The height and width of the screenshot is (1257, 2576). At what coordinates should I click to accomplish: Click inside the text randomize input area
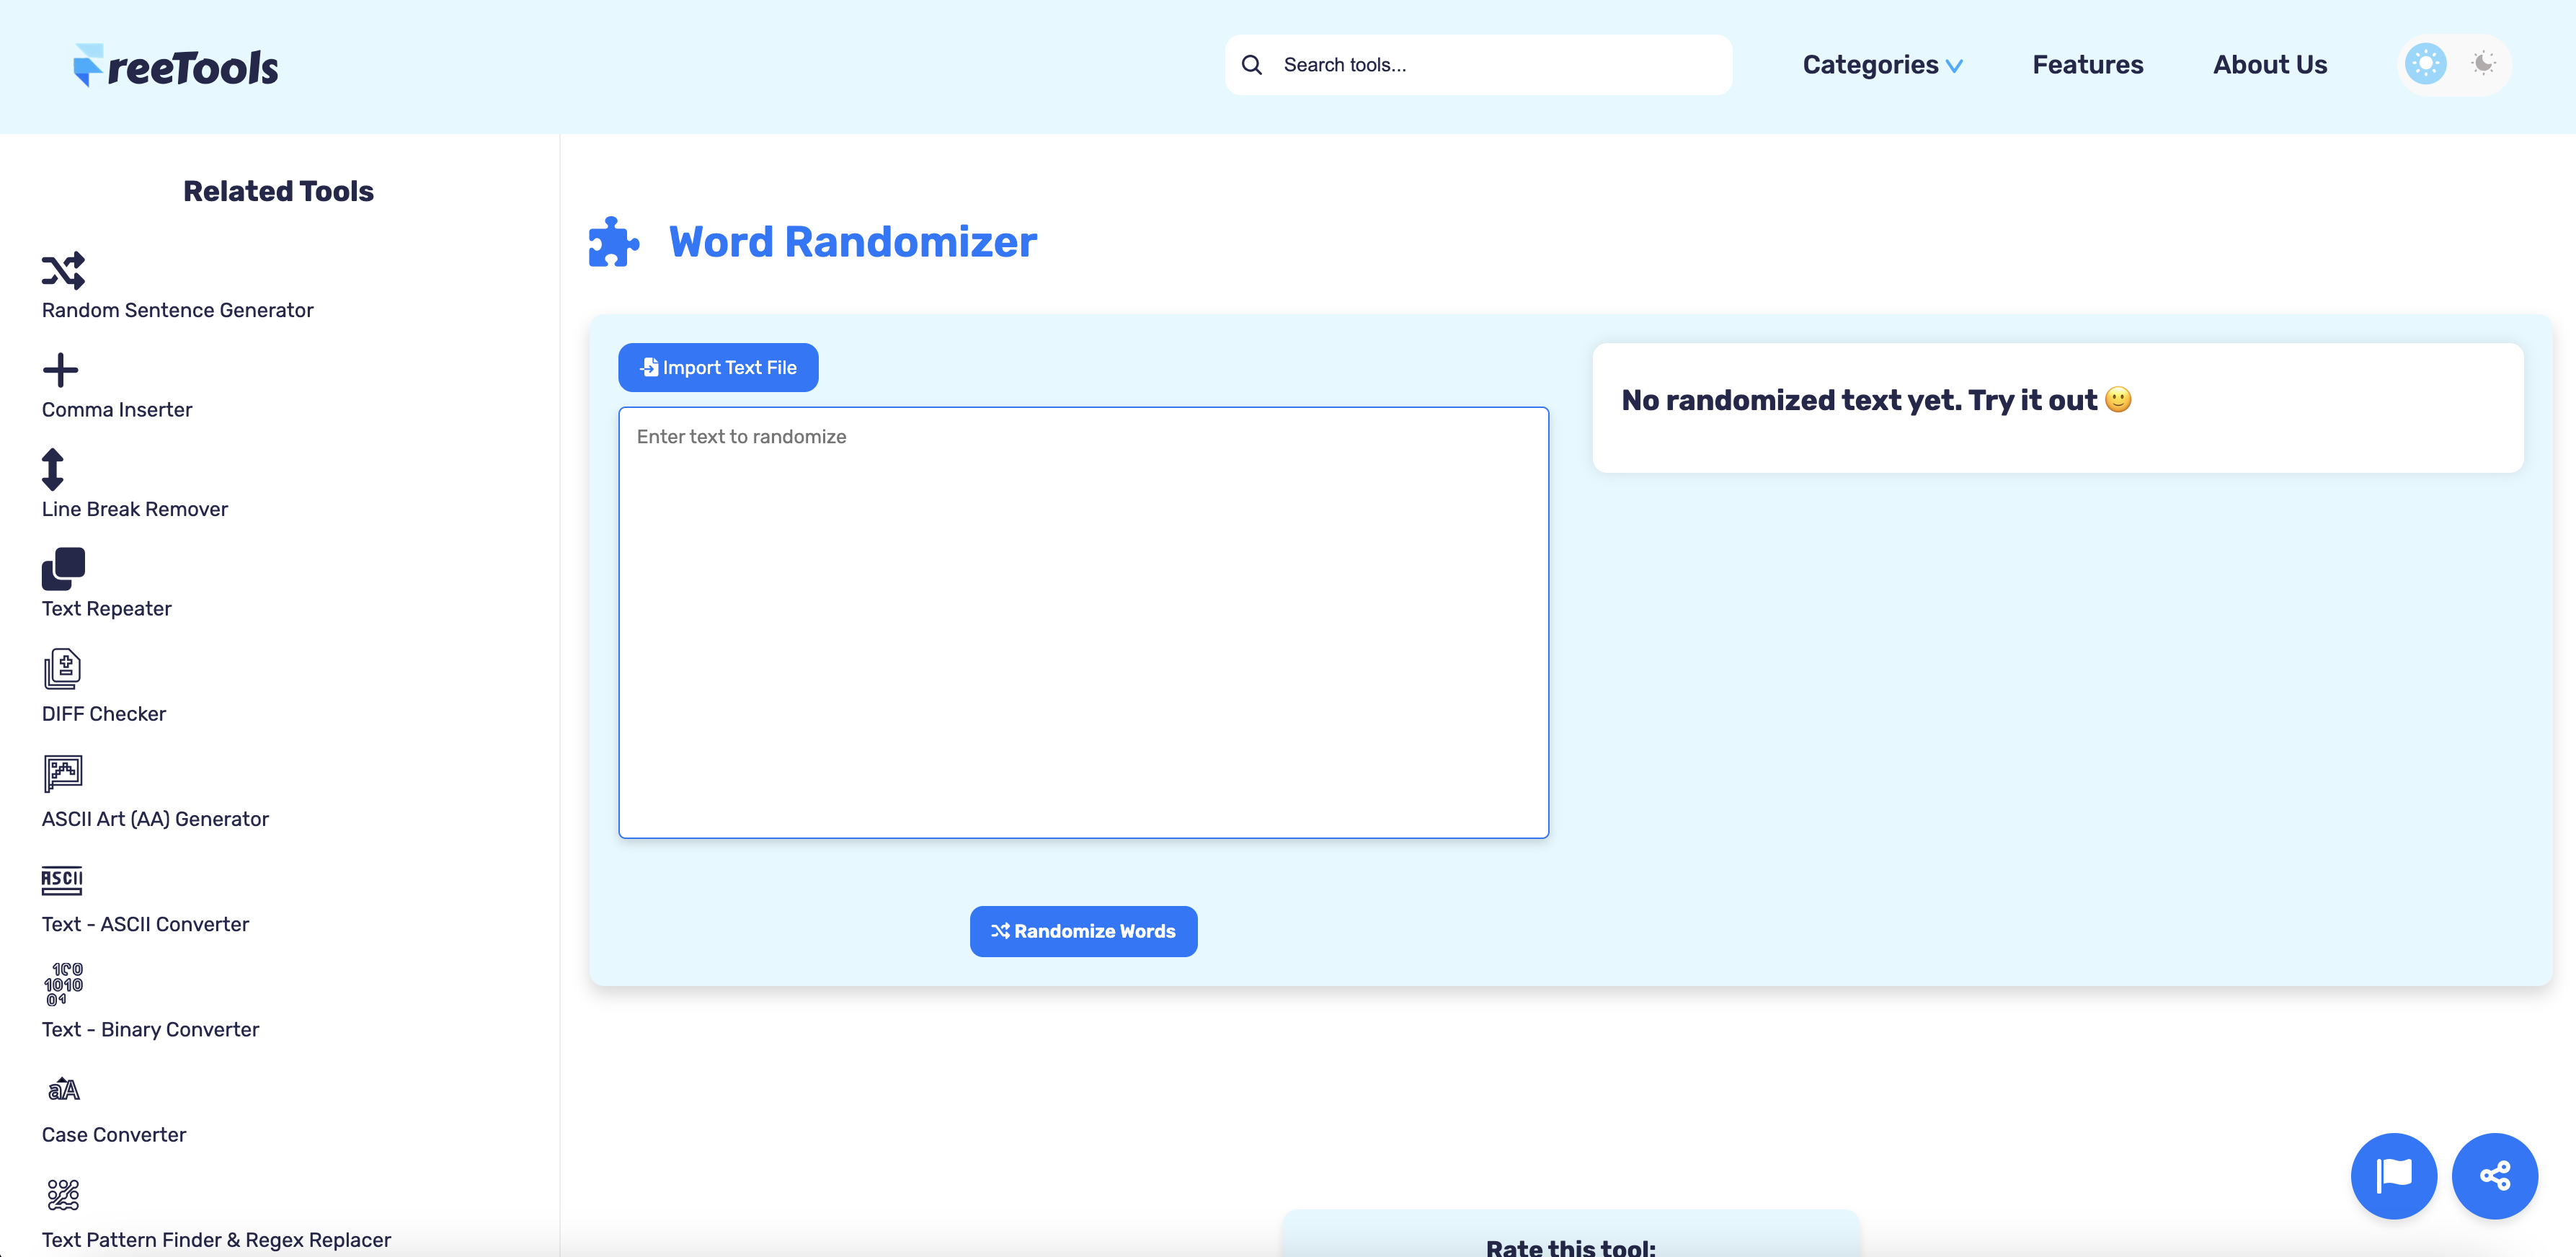[x=1083, y=620]
